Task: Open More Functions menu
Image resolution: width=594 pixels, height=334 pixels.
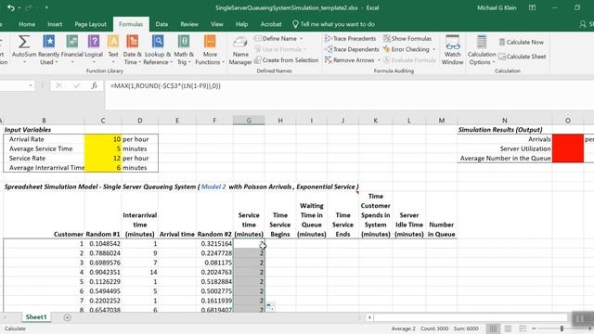Action: (210, 49)
